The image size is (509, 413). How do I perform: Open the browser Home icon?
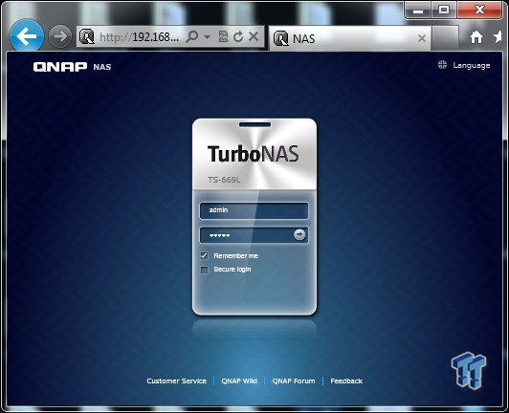click(476, 37)
